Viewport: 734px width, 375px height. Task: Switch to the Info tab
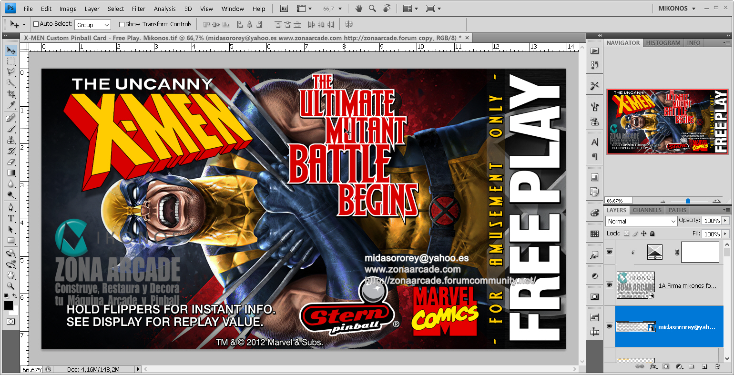pos(693,43)
